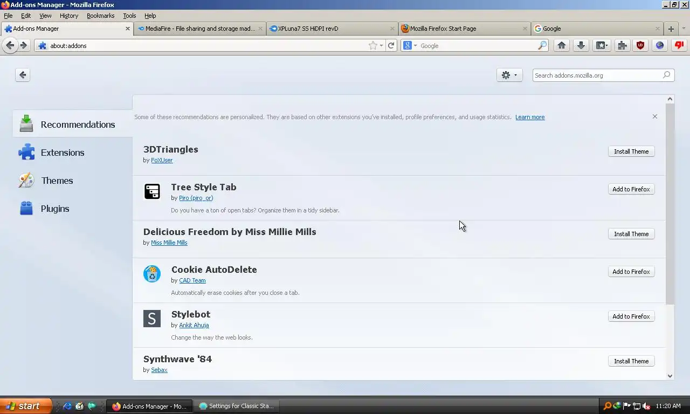Open author link Miss Millie Mills
This screenshot has width=690, height=414.
(x=169, y=243)
